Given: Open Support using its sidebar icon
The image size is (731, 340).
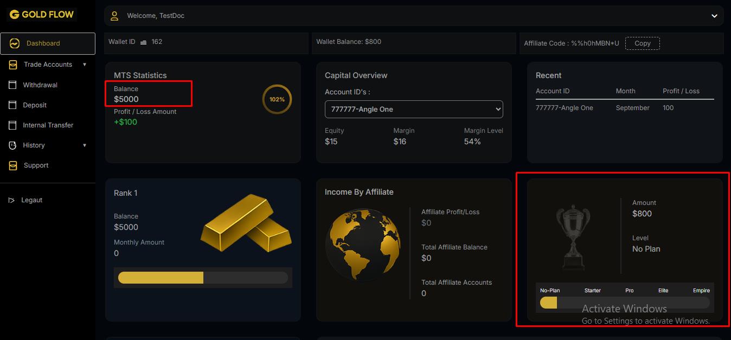Looking at the screenshot, I should [13, 165].
